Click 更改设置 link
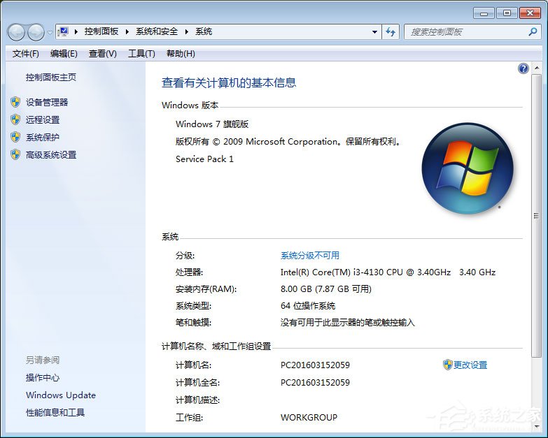Image resolution: width=548 pixels, height=438 pixels. [x=470, y=365]
